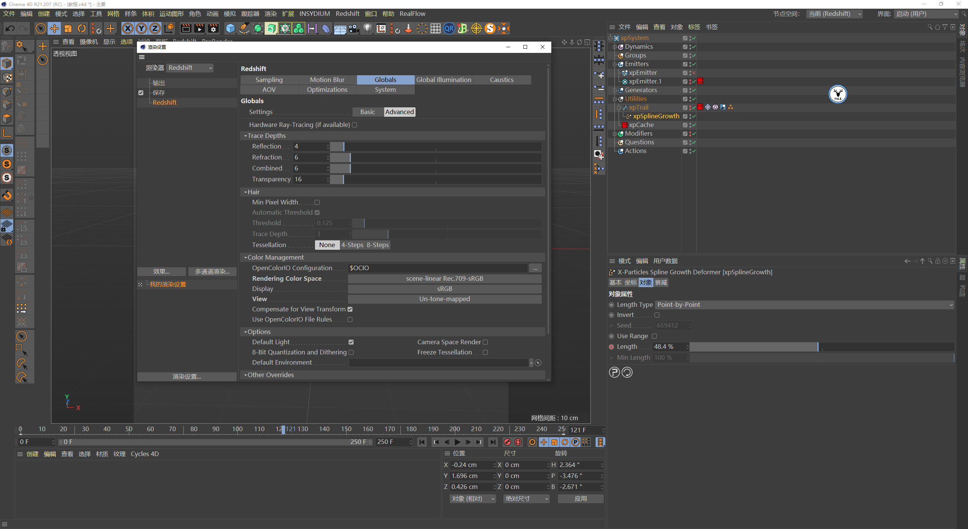This screenshot has height=529, width=968.
Task: Switch to the Global Illumination tab
Action: [x=444, y=80]
